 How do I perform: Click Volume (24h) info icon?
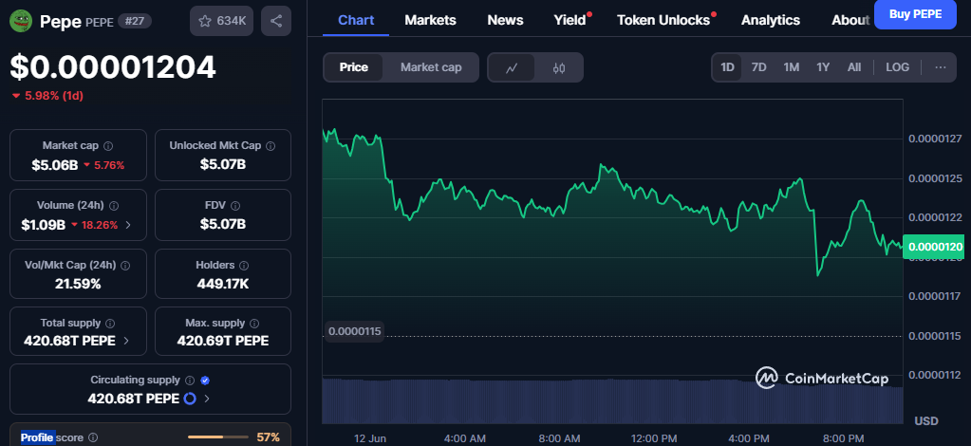[114, 206]
